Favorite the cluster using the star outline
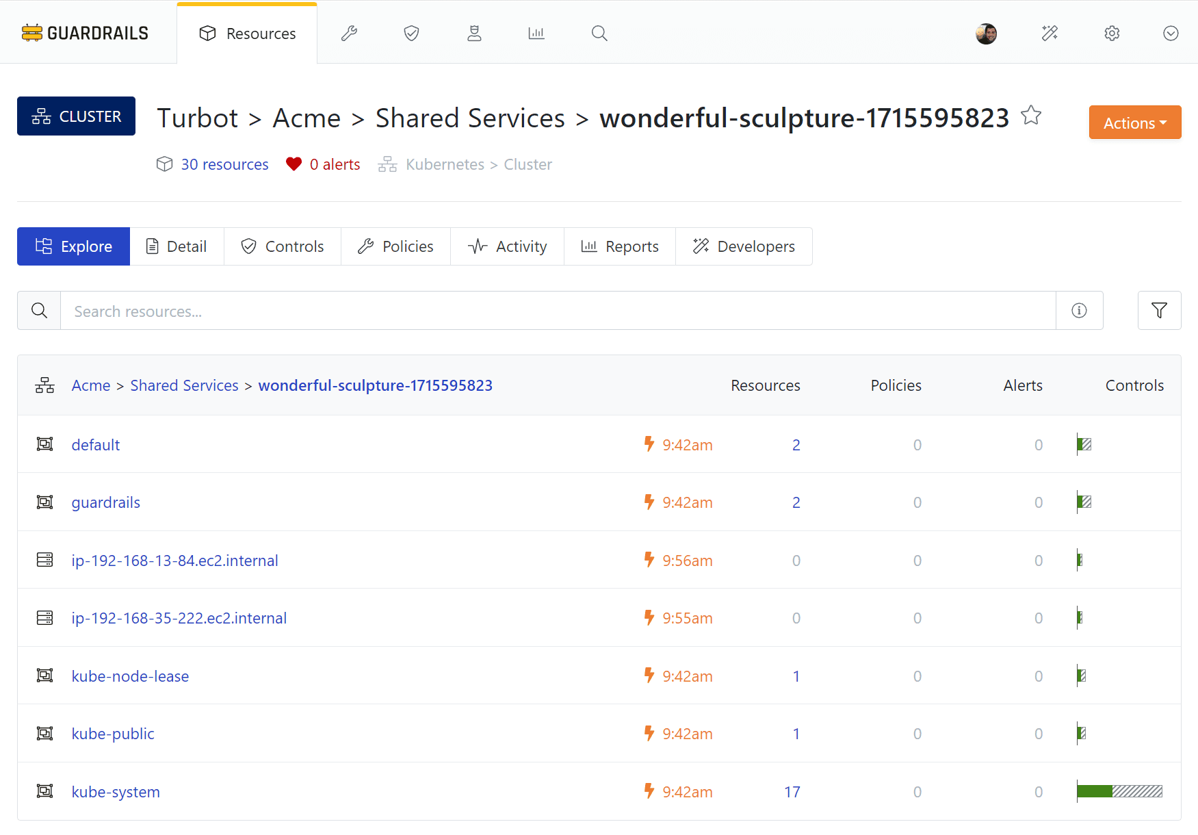 1031,116
